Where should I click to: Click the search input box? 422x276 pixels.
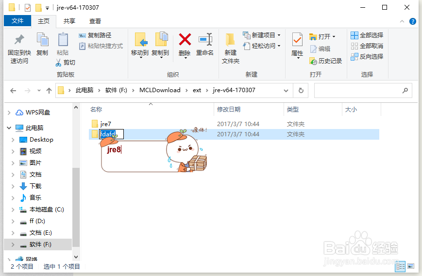(363, 91)
